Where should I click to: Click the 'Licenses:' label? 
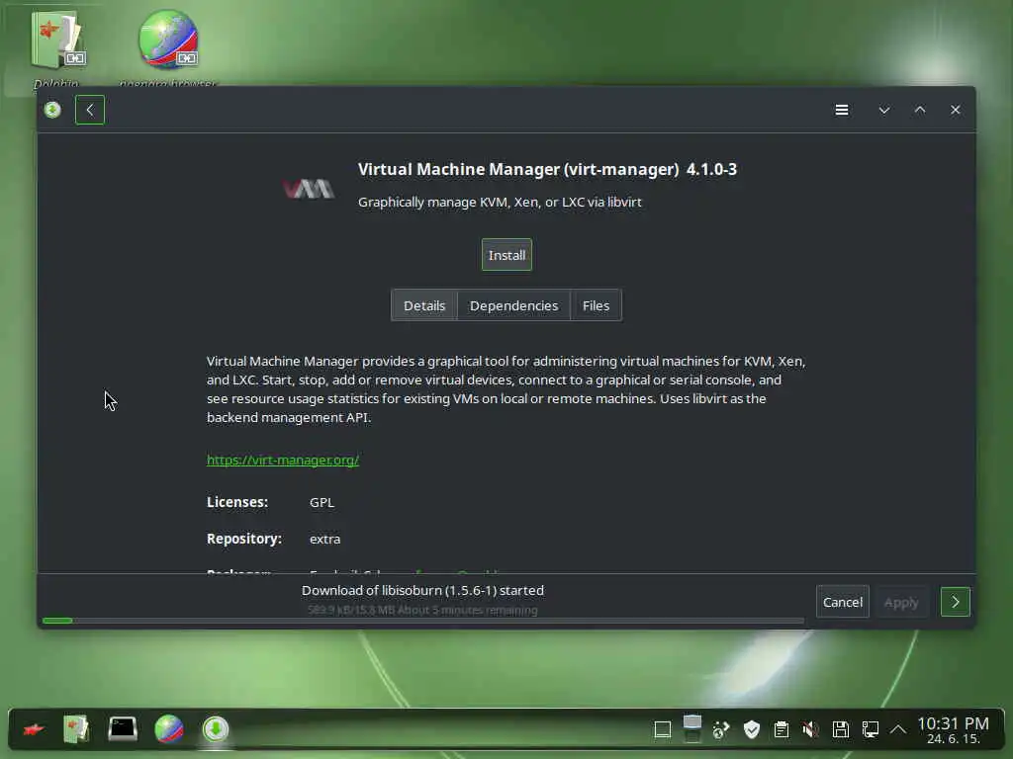(237, 502)
